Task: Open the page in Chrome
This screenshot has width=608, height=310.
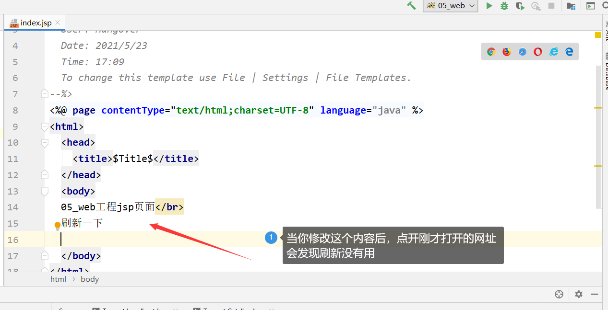Action: pos(491,51)
